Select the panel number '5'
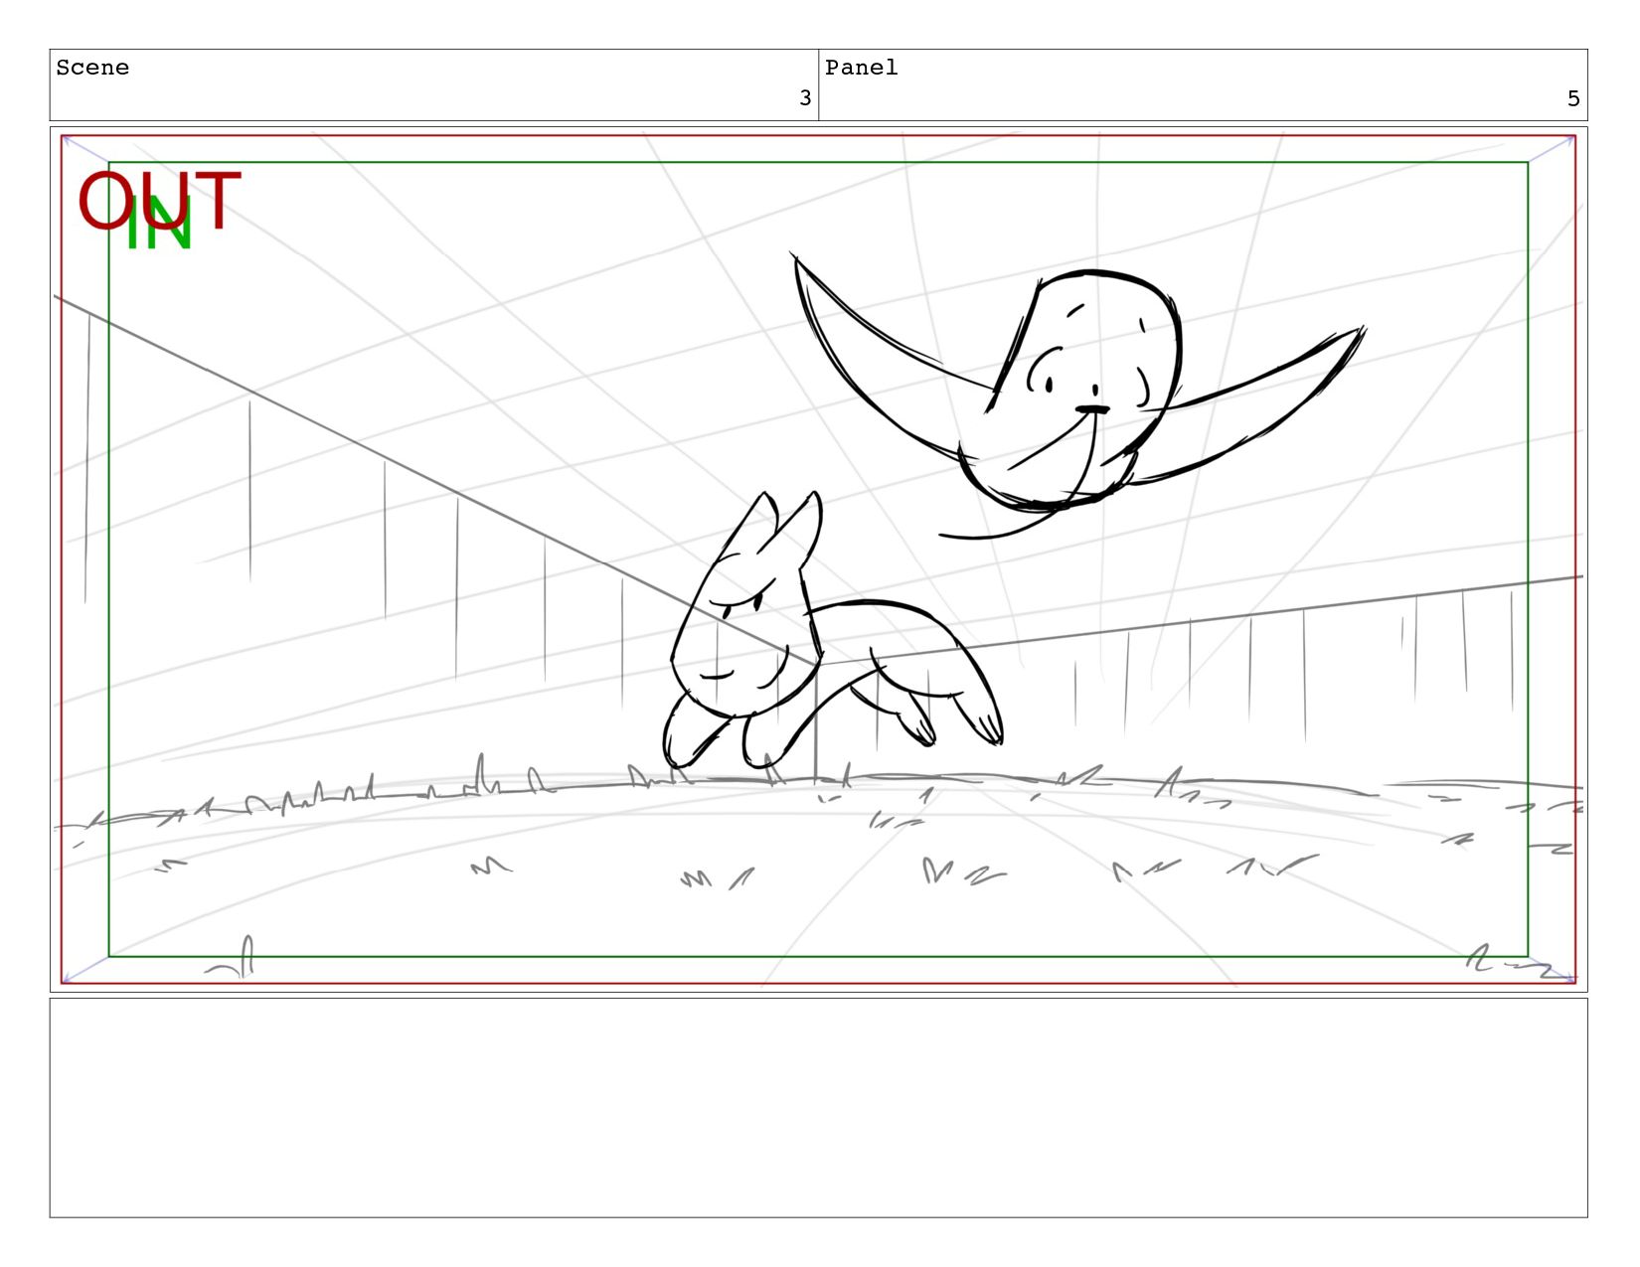The height and width of the screenshot is (1267, 1640). [x=1573, y=97]
